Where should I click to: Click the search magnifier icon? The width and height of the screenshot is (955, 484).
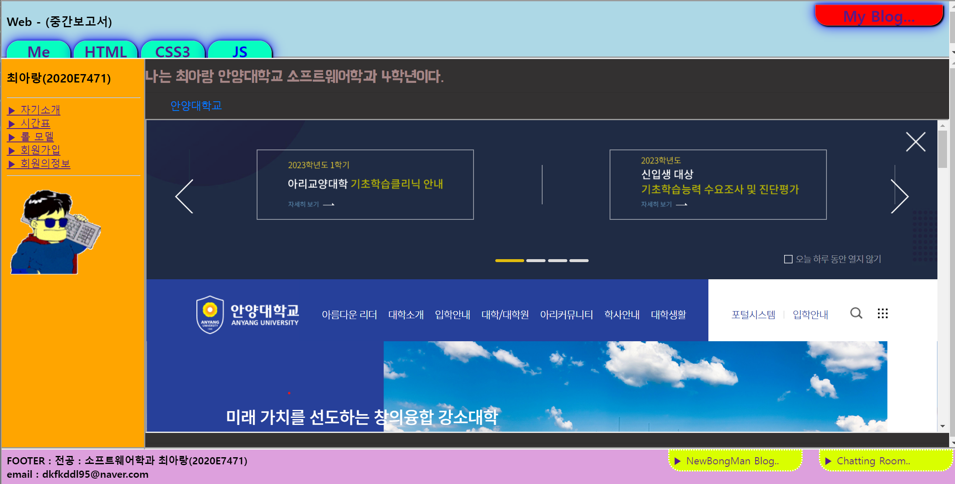pos(856,313)
